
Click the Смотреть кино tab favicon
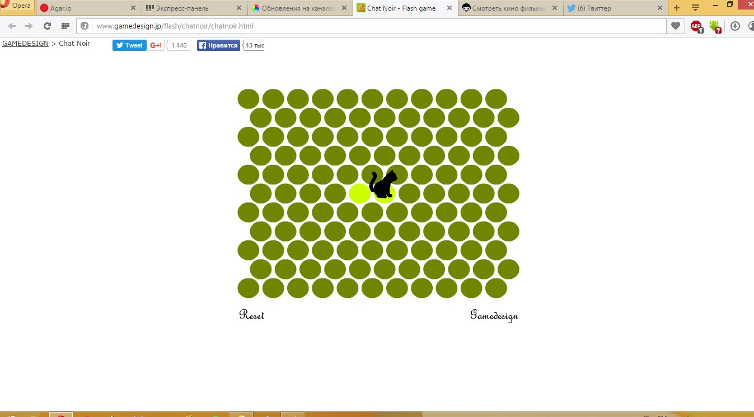tap(466, 8)
